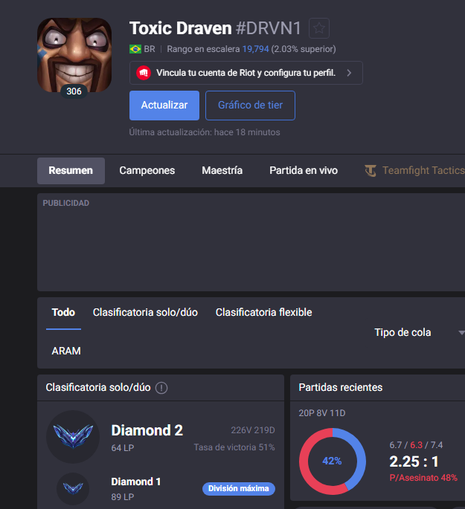Click Vincula tu cuenta de Riot banner
Viewport: 465px width, 509px height.
click(x=246, y=73)
